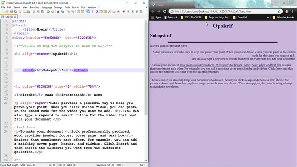Screen dimensions: 297x167
Task: Save the file with the Save icon
Action: [11, 12]
